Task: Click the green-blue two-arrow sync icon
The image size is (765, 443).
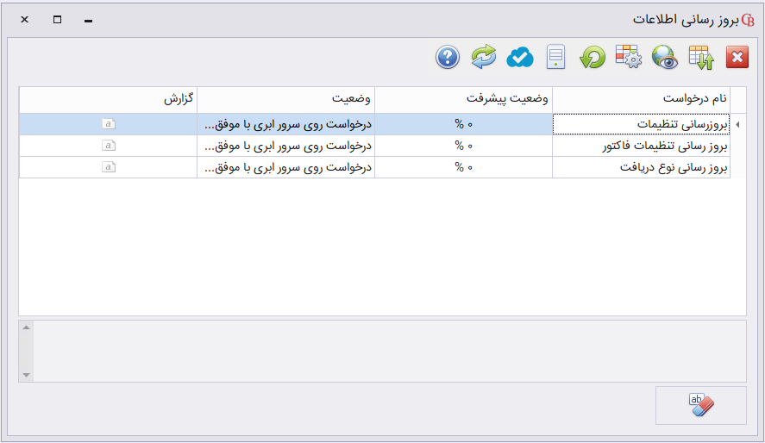Action: (484, 58)
